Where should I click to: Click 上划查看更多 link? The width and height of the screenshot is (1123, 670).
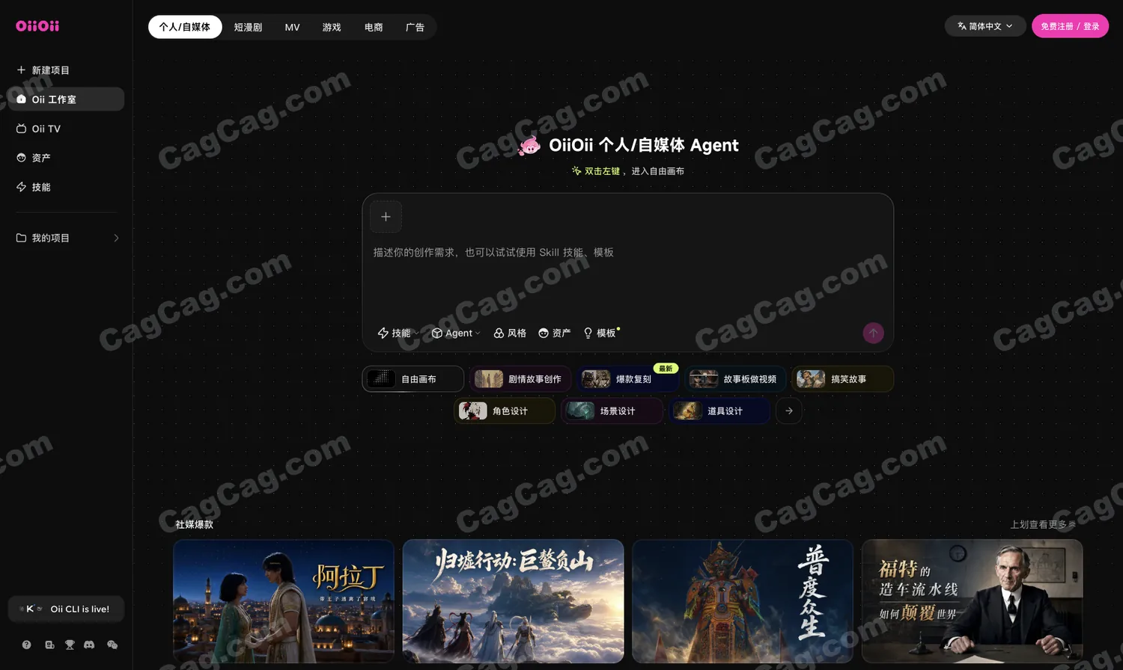(x=1043, y=524)
